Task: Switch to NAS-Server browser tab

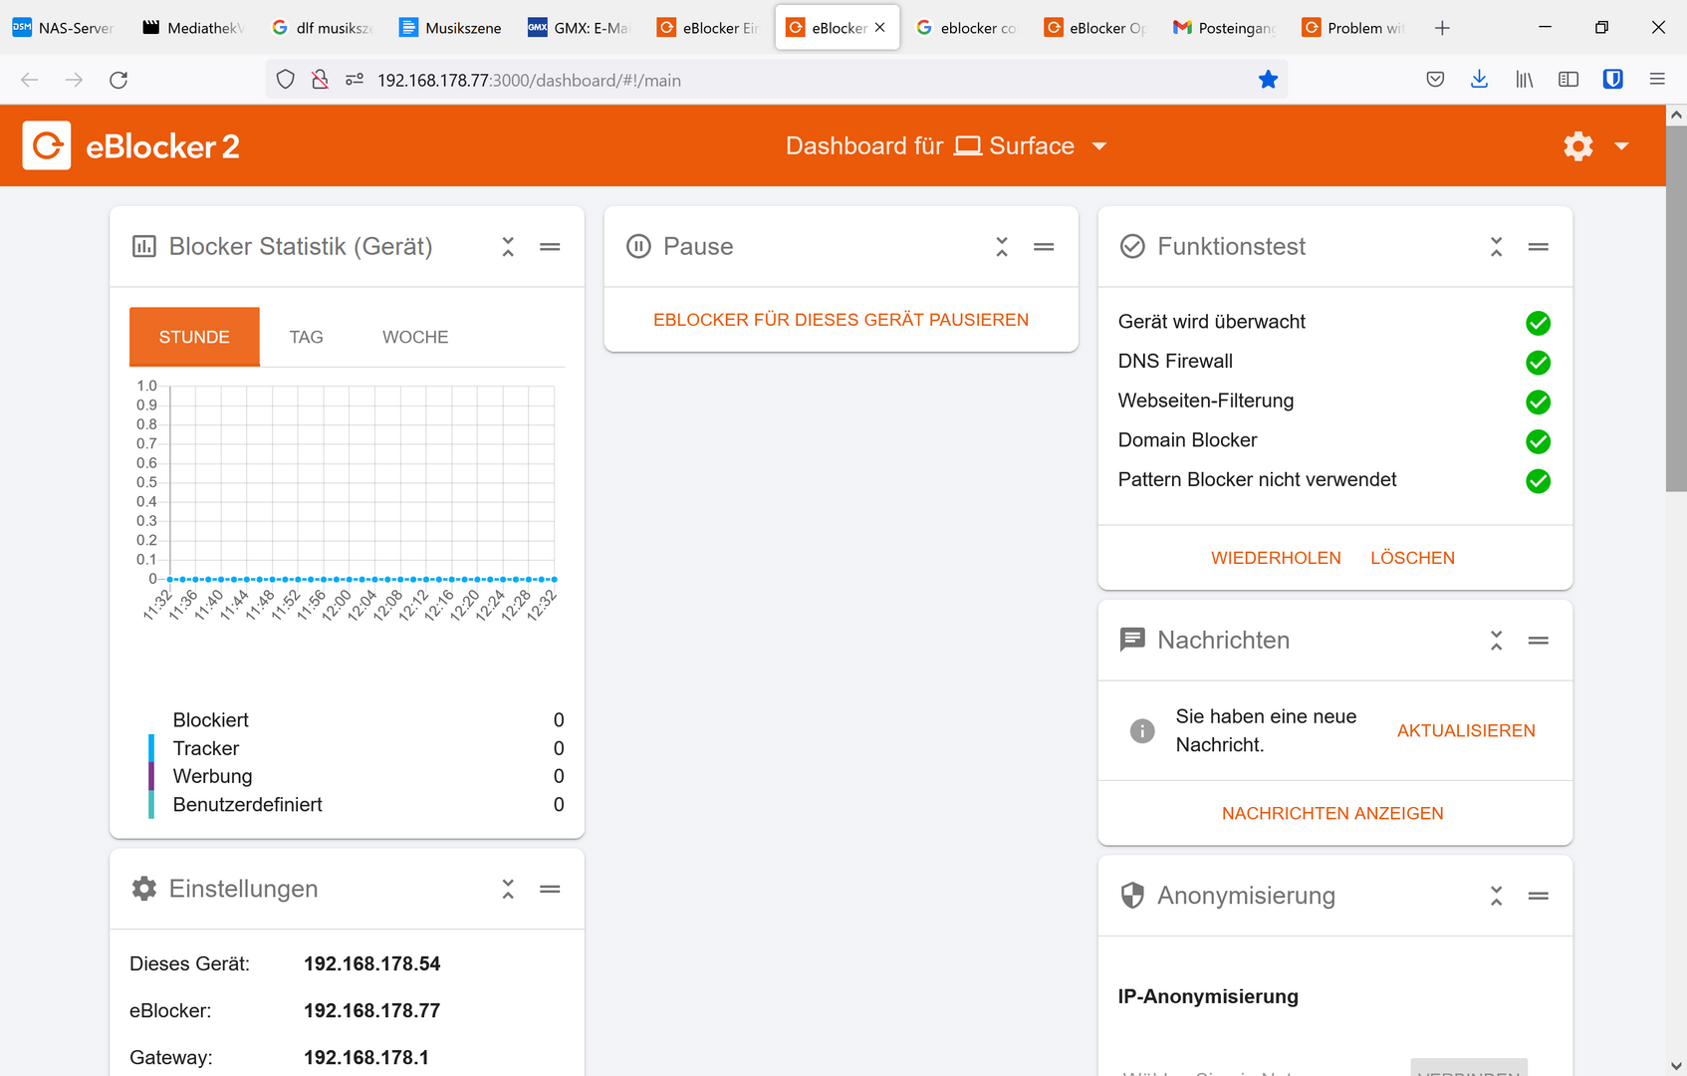Action: tap(65, 28)
